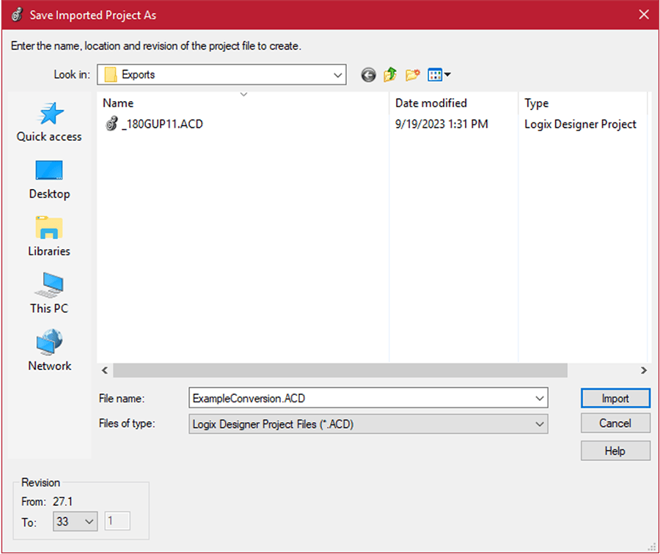Screen dimensions: 660x554
Task: Click the Import button
Action: (615, 398)
